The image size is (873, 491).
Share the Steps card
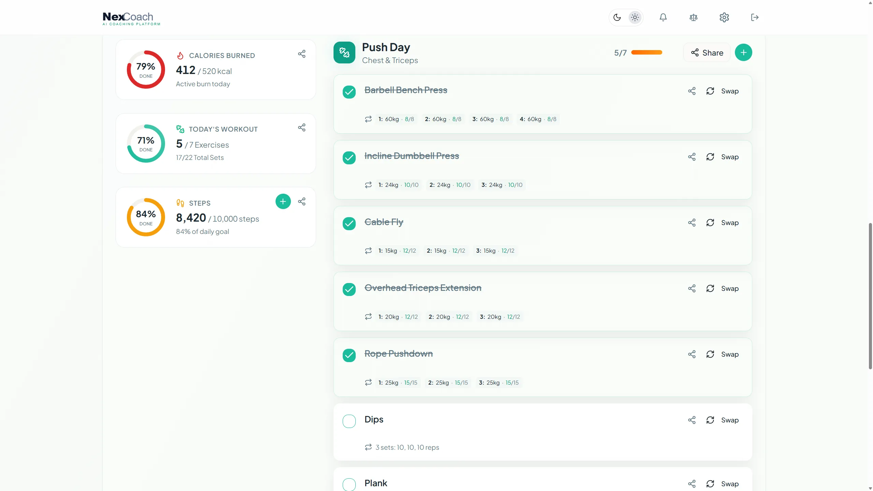pyautogui.click(x=302, y=202)
